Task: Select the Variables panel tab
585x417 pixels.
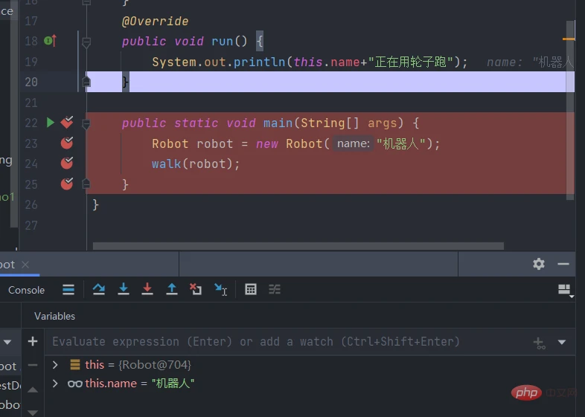Action: pyautogui.click(x=54, y=316)
